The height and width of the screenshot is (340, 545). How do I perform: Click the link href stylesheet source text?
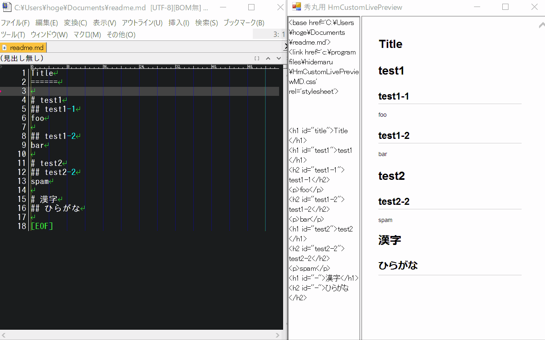(x=324, y=72)
